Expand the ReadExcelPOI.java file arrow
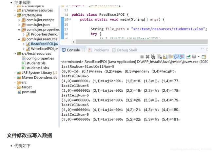Screen dimensions: 213x152 point(24,44)
